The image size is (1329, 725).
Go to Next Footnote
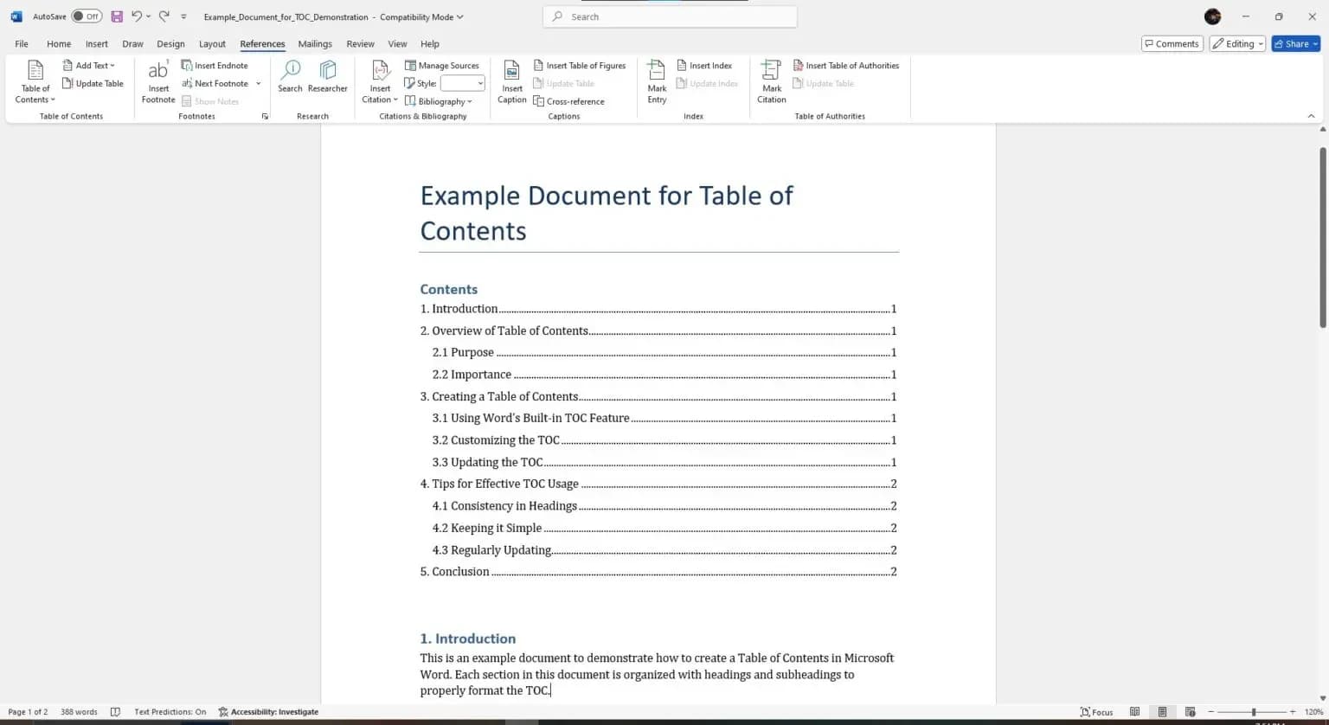(215, 84)
